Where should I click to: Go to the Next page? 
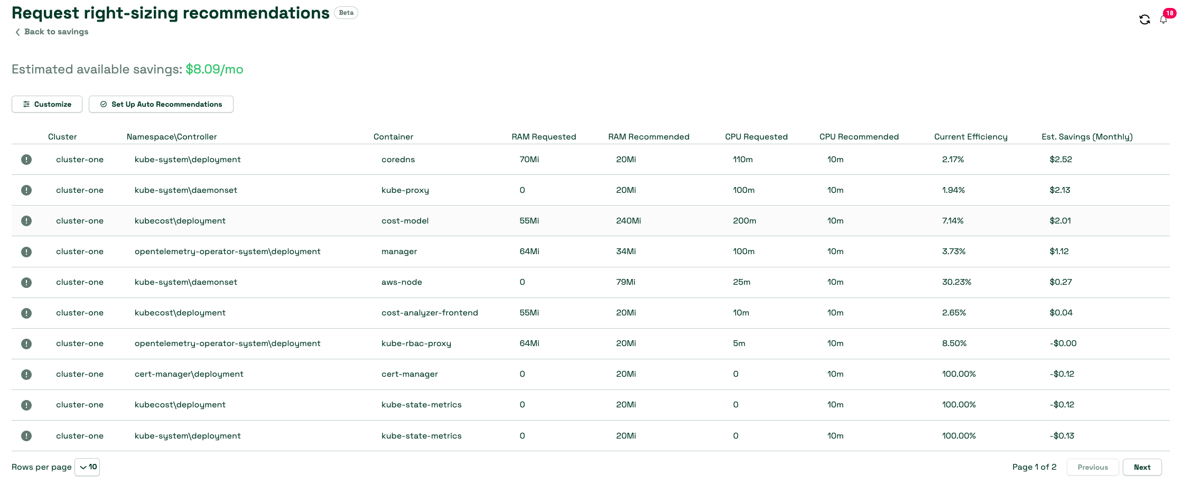[1142, 467]
